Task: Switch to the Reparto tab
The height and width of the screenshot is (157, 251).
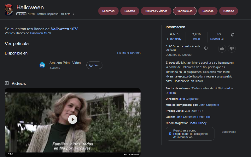Action: [130, 11]
